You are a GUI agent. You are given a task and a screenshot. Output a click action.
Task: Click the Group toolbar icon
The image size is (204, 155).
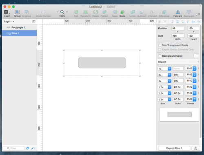click(x=17, y=12)
